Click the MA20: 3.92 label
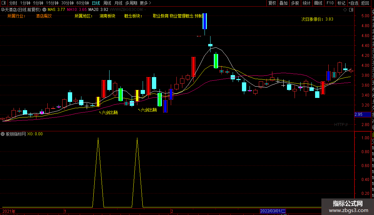This screenshot has width=374, height=215. (98, 10)
